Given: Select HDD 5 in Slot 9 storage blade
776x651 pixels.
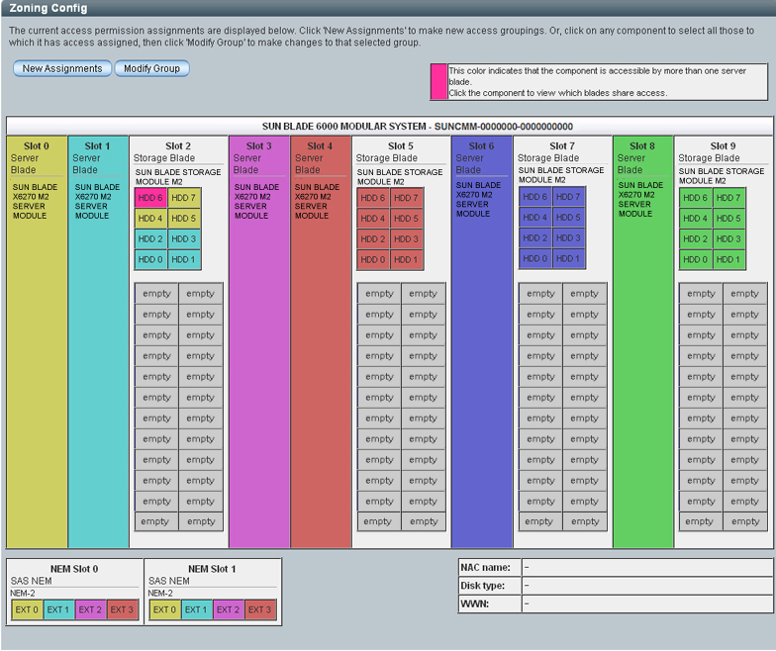Looking at the screenshot, I should [728, 218].
